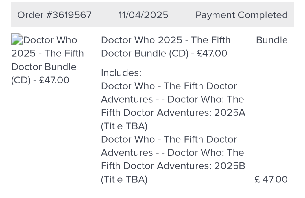Click the (CD) - £47.00 text in left column
Screen dimensions: 305x198
click(40, 80)
